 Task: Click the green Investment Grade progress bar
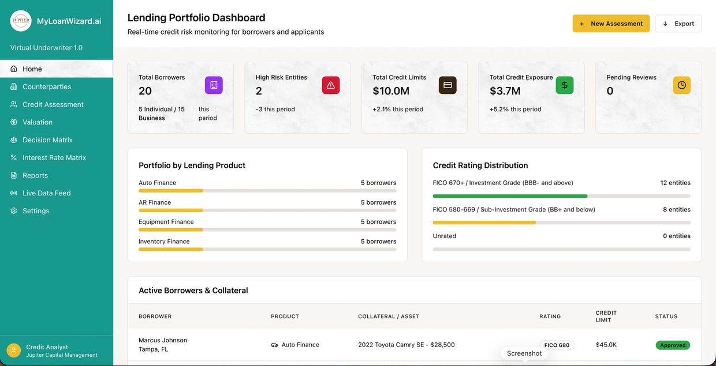point(511,195)
